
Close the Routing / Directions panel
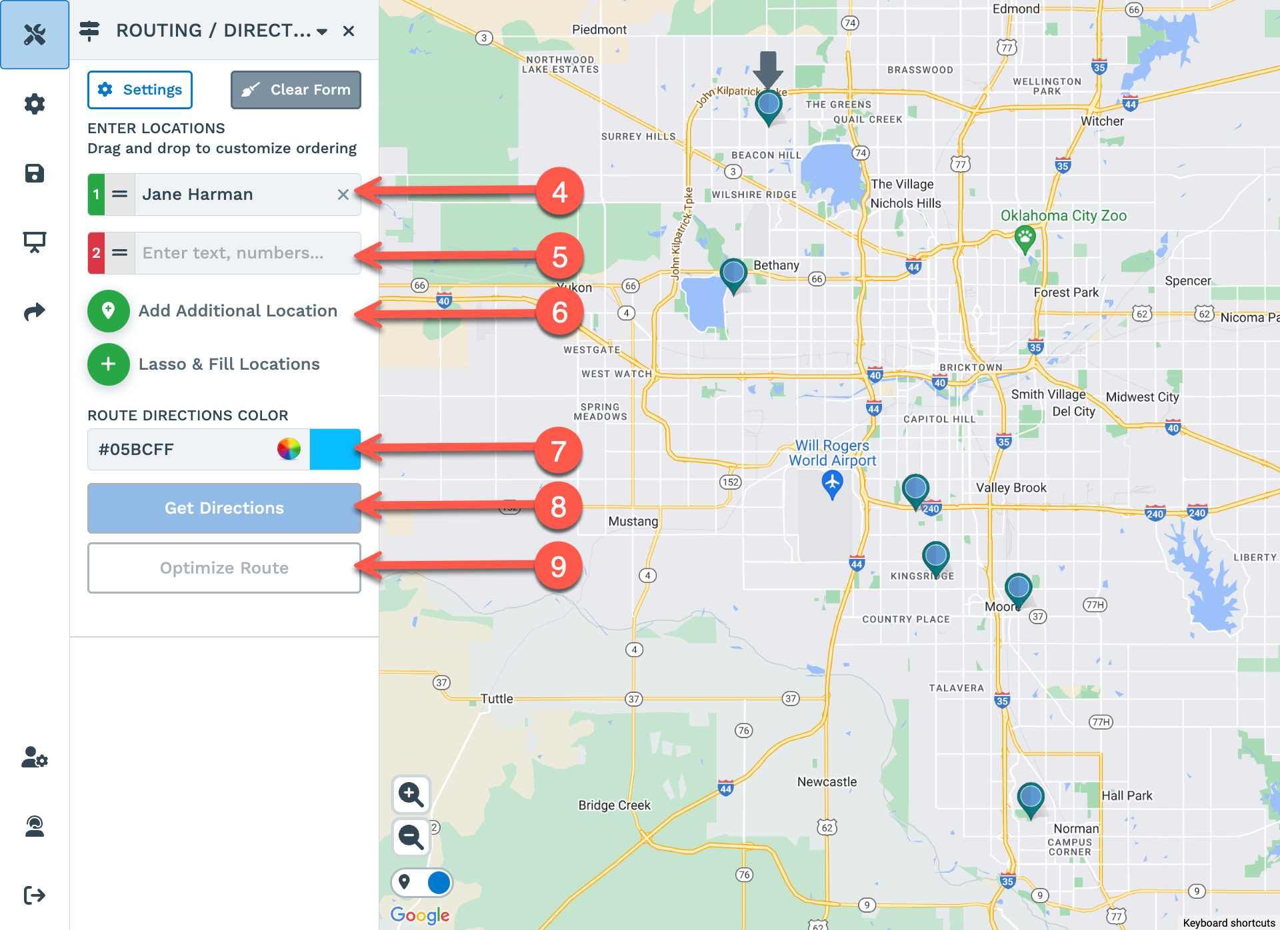pyautogui.click(x=348, y=31)
